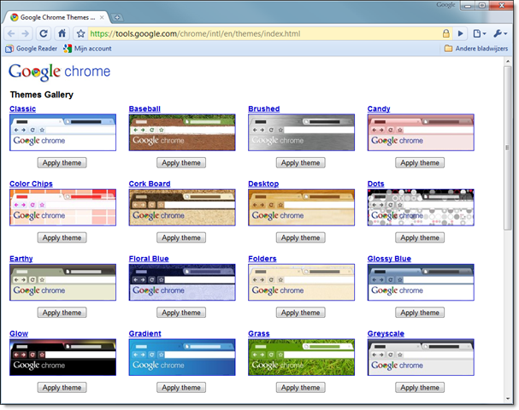Open the Candy theme link

click(379, 108)
